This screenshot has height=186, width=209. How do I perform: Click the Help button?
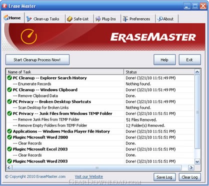pyautogui.click(x=164, y=59)
